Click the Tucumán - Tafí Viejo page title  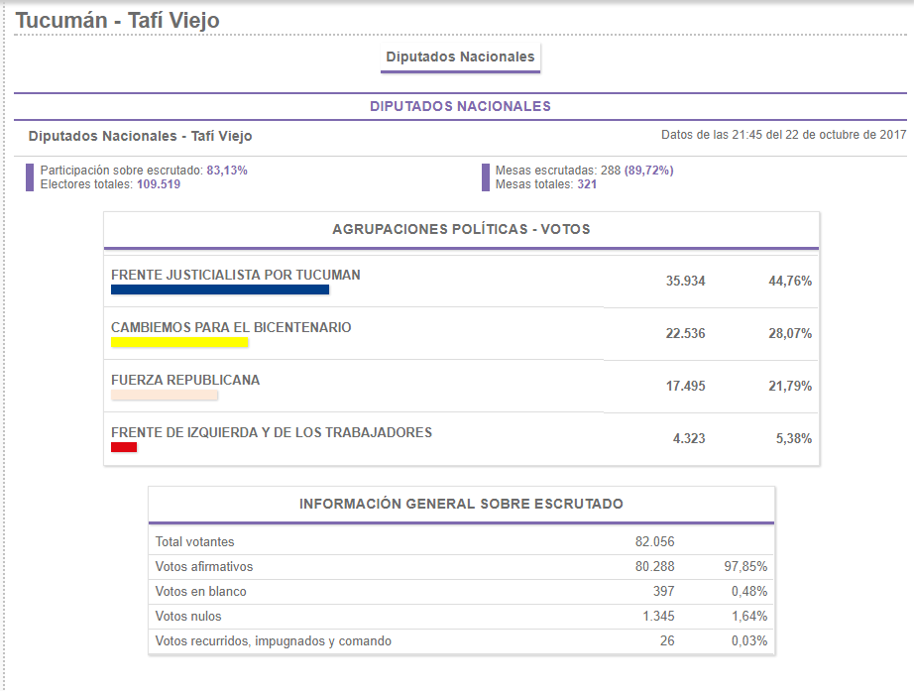[117, 21]
